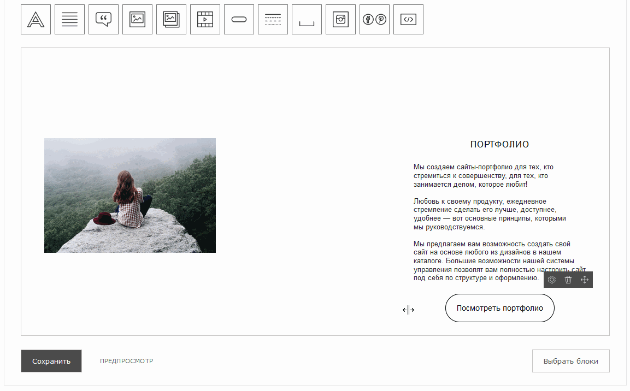Click the ПОРТФОЛИО heading text
The width and height of the screenshot is (630, 391).
(x=499, y=145)
